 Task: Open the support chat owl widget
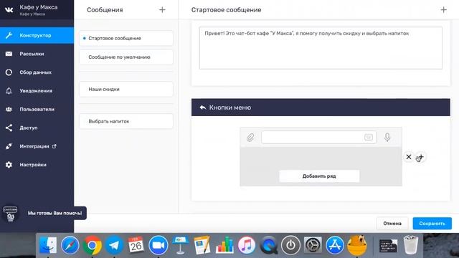tap(10, 214)
